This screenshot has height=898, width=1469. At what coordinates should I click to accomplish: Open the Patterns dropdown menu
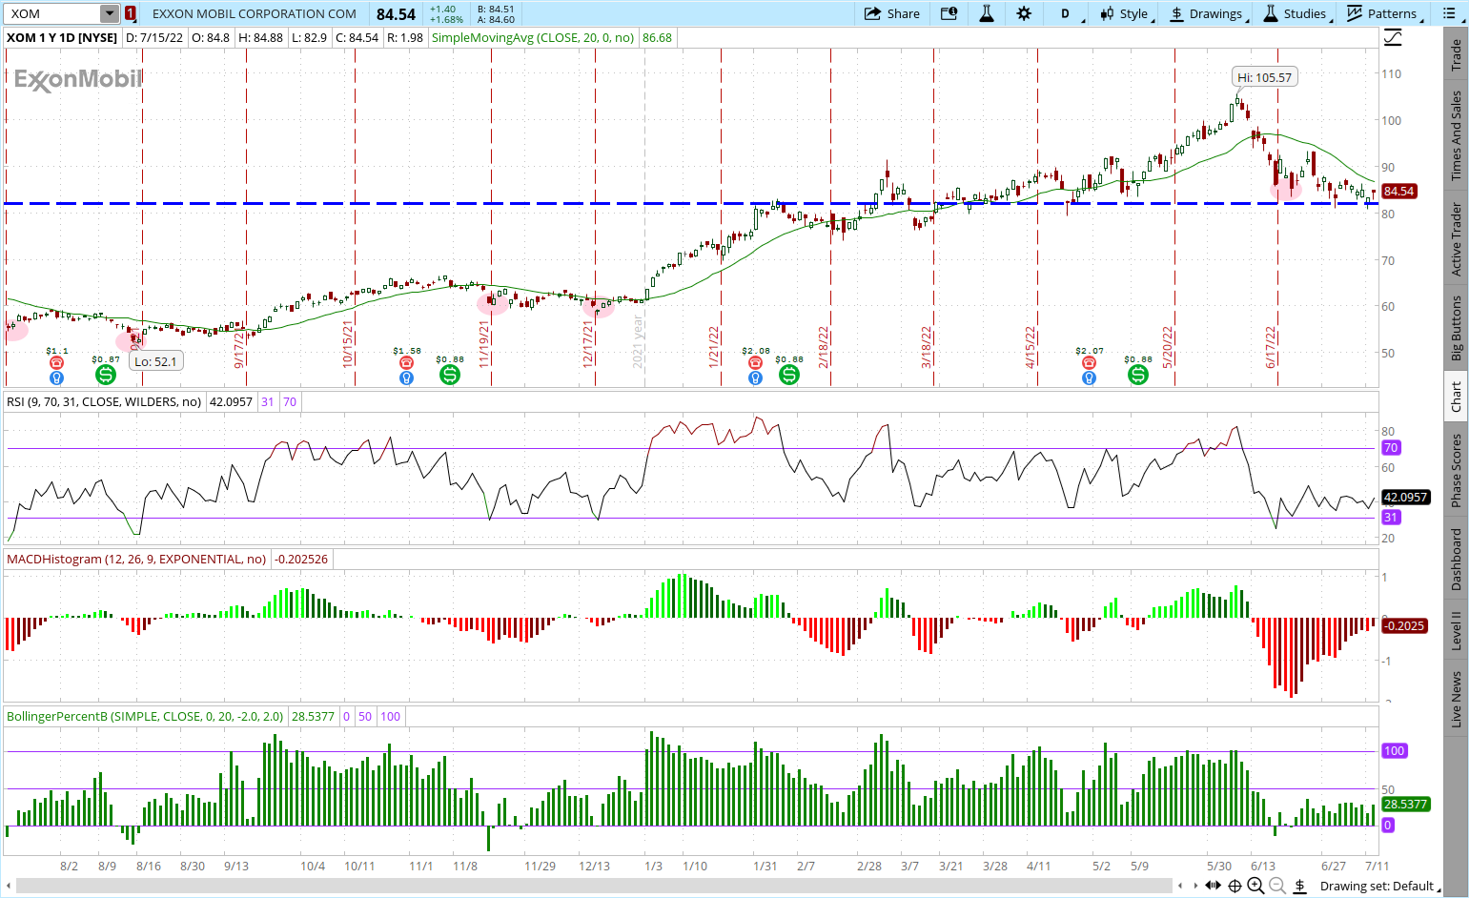(1384, 13)
